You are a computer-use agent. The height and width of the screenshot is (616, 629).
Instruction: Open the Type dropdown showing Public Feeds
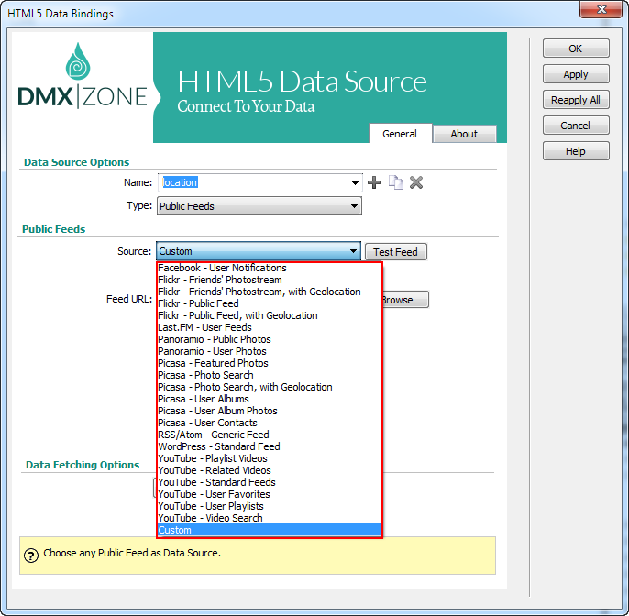(259, 206)
